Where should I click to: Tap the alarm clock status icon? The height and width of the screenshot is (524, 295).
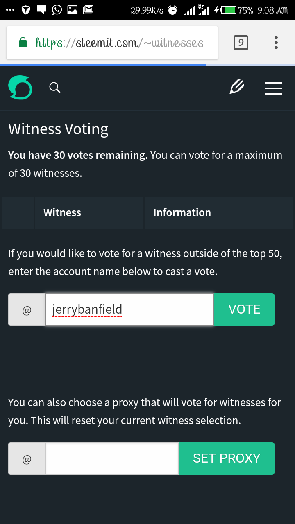pos(173,10)
